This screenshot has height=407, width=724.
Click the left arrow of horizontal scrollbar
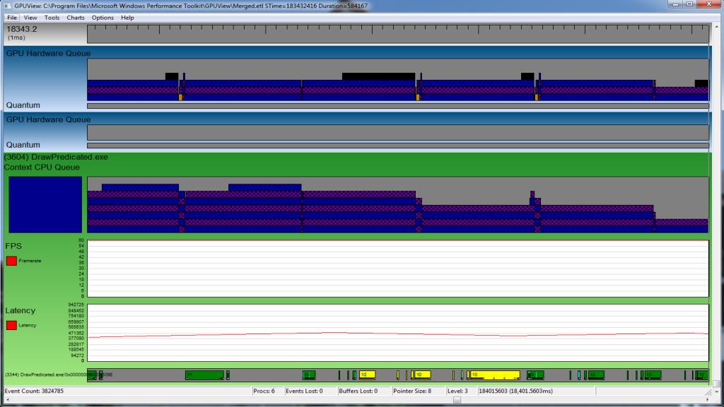click(7, 400)
